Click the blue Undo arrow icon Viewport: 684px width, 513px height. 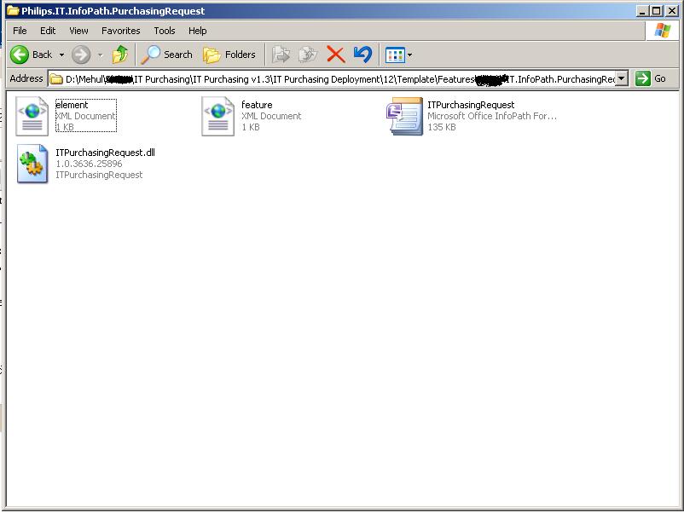pyautogui.click(x=363, y=55)
